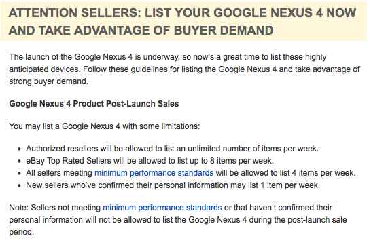Click the Authorized resellers bullet text
The image size is (369, 245).
point(172,149)
